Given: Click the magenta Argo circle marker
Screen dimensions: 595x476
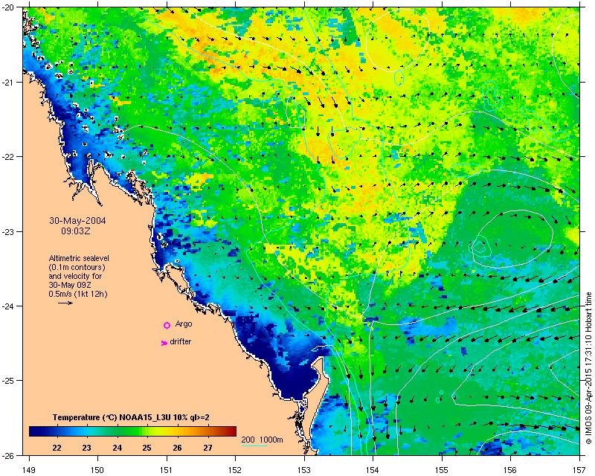Looking at the screenshot, I should [167, 325].
